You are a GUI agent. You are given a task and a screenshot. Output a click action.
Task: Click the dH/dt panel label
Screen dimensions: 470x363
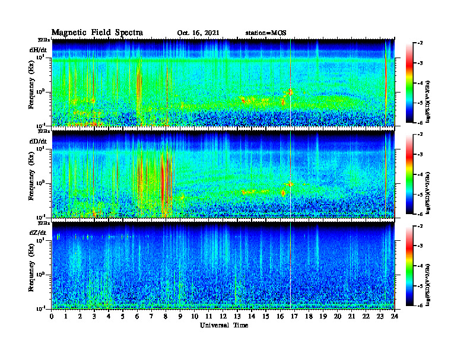(x=39, y=50)
